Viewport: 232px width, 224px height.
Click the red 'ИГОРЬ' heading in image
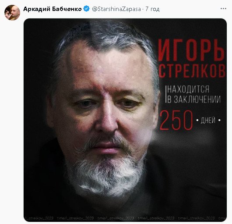(191, 50)
